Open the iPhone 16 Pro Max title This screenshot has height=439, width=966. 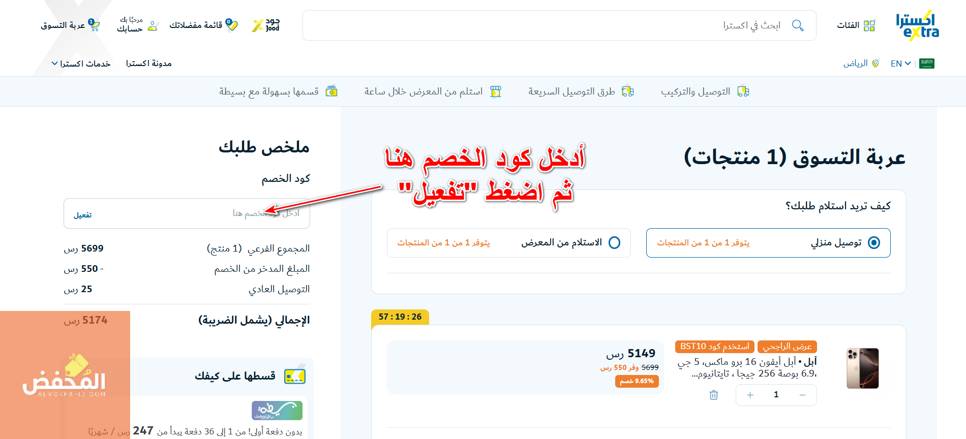[x=747, y=367]
